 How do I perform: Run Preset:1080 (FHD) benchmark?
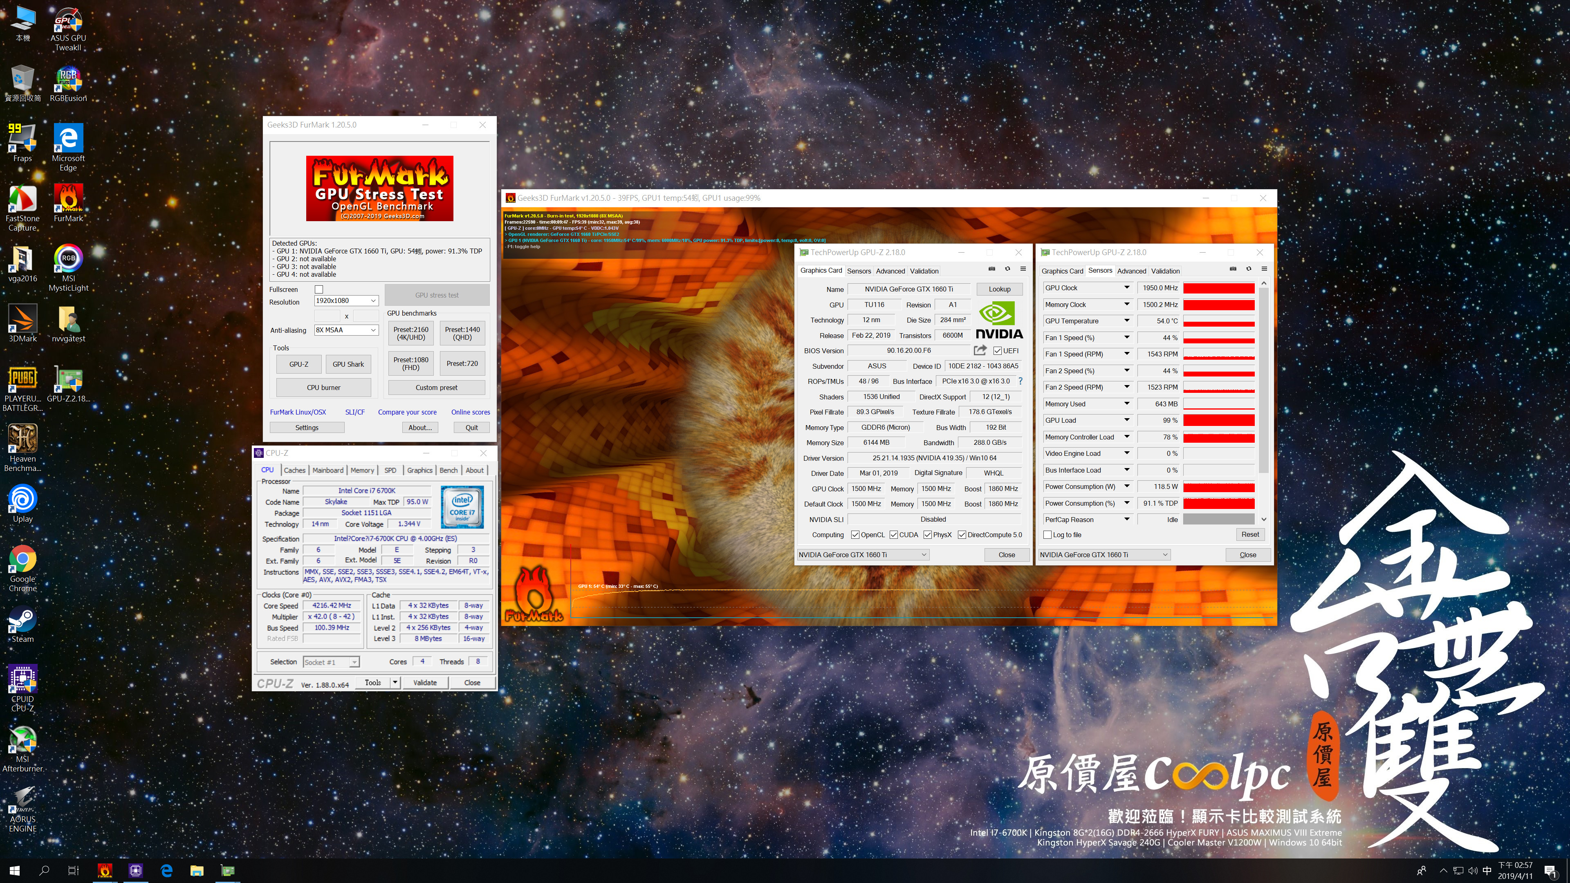(x=411, y=363)
